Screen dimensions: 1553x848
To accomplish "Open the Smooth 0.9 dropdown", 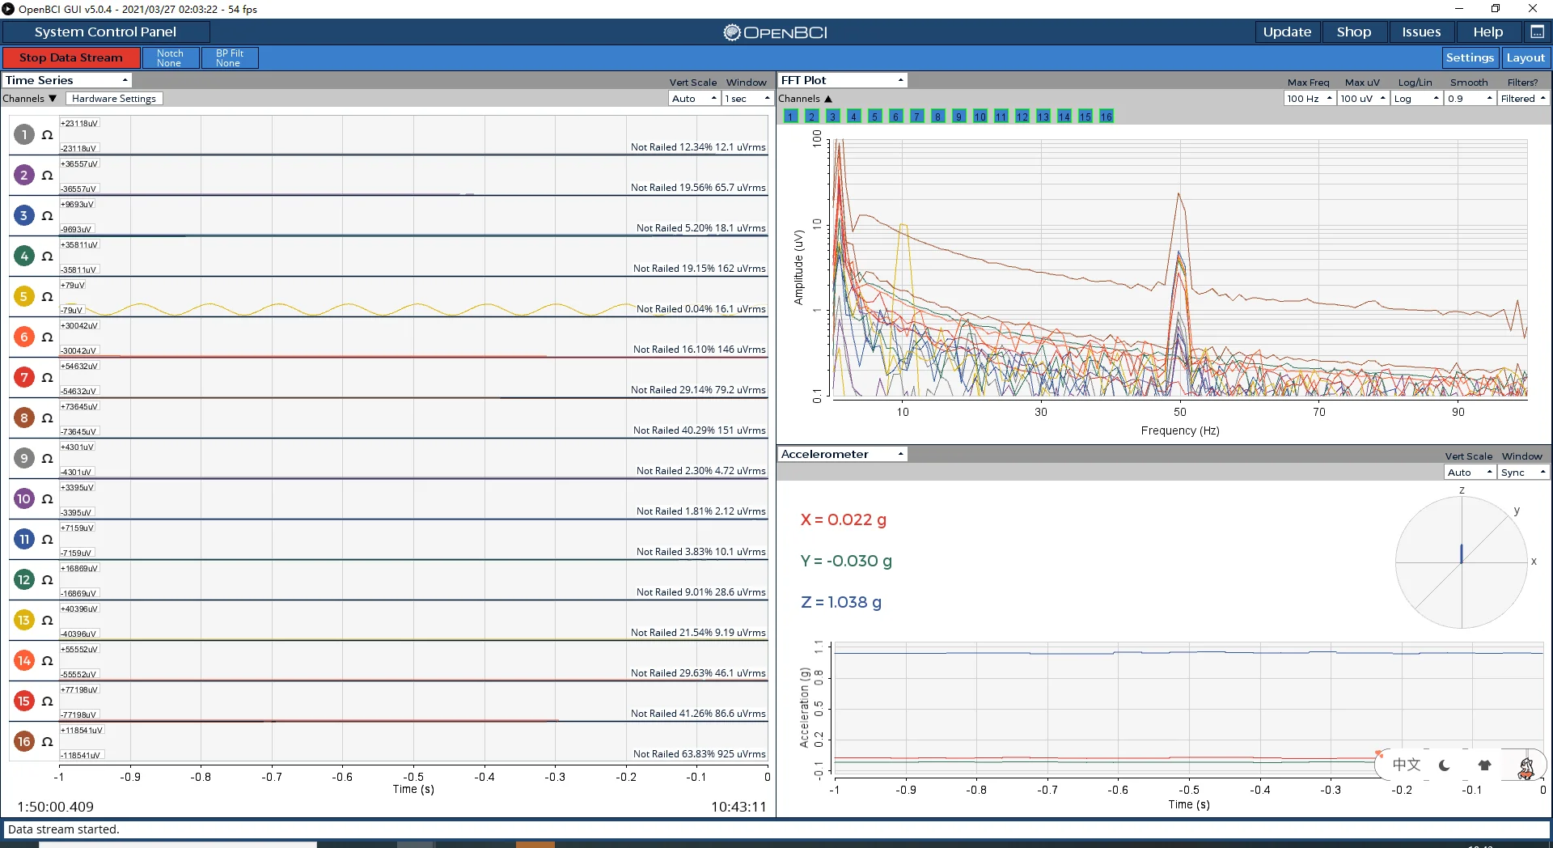I will (x=1470, y=99).
